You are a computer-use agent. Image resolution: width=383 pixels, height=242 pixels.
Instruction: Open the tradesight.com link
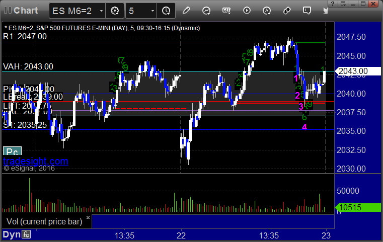tap(36, 161)
